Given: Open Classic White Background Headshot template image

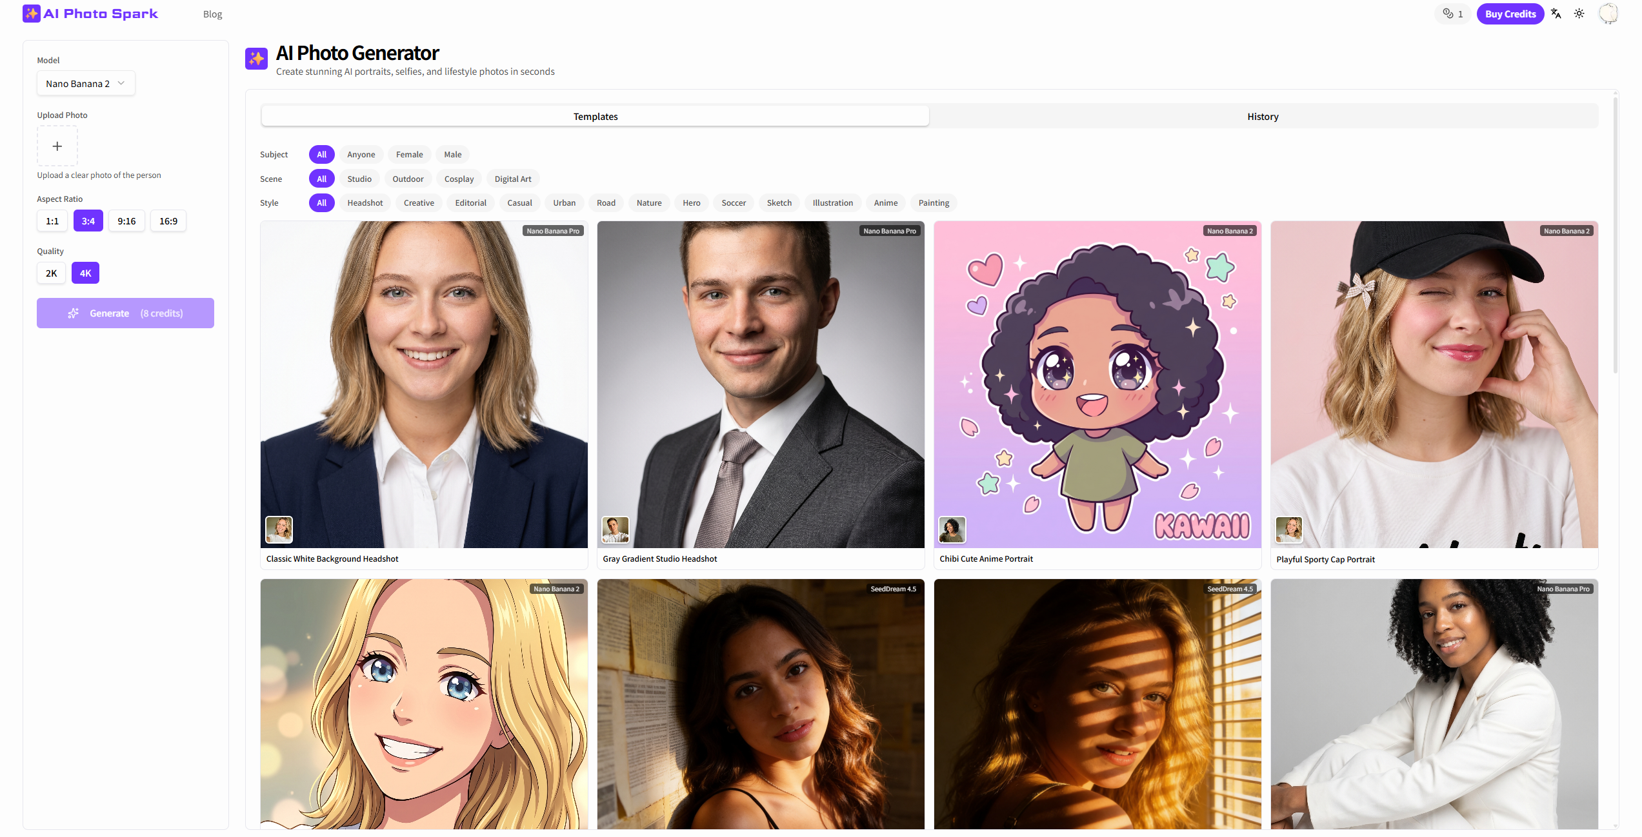Looking at the screenshot, I should 424,384.
